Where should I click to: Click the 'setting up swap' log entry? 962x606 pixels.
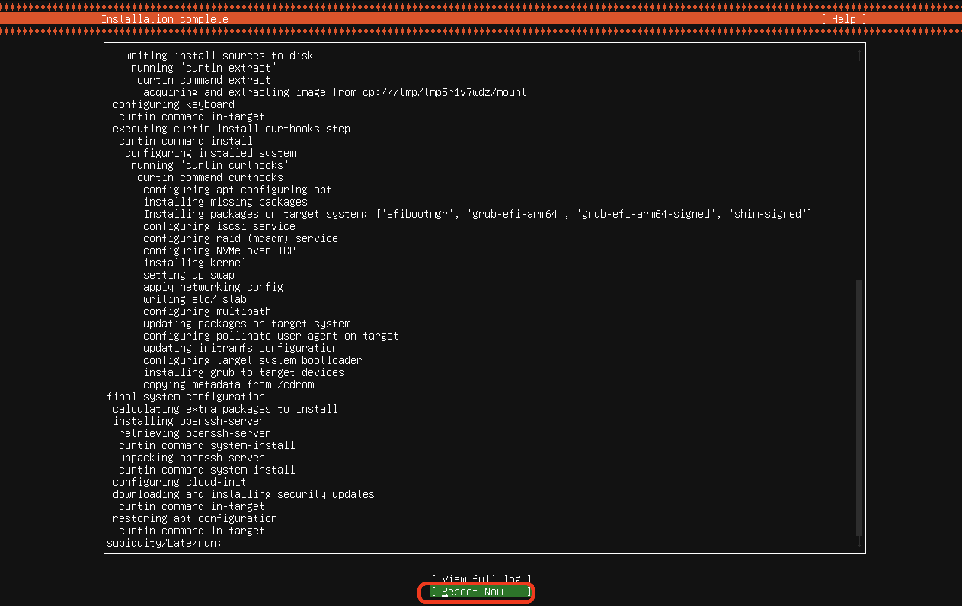189,275
